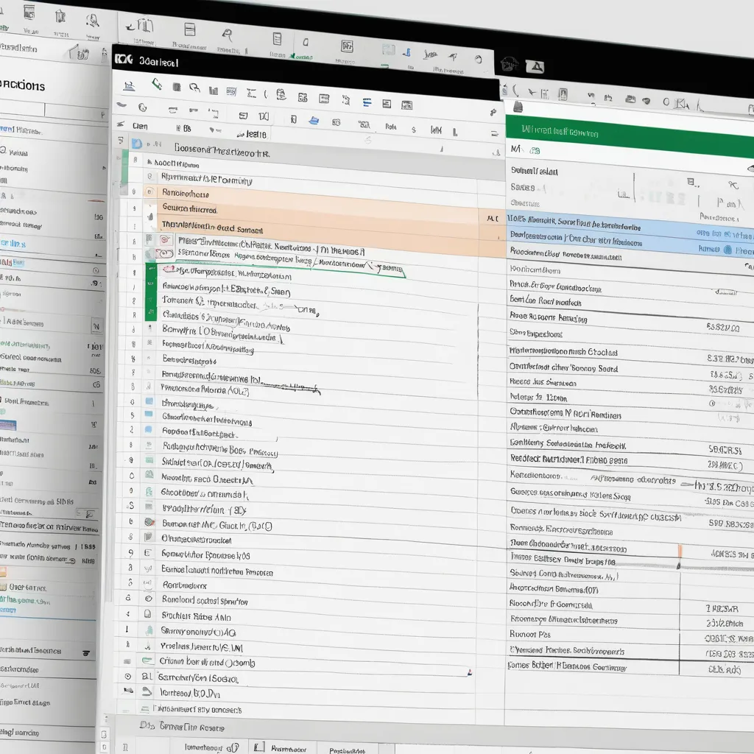Click the clipboard icon in the right window toolbar
The image size is (754, 754).
(x=563, y=94)
